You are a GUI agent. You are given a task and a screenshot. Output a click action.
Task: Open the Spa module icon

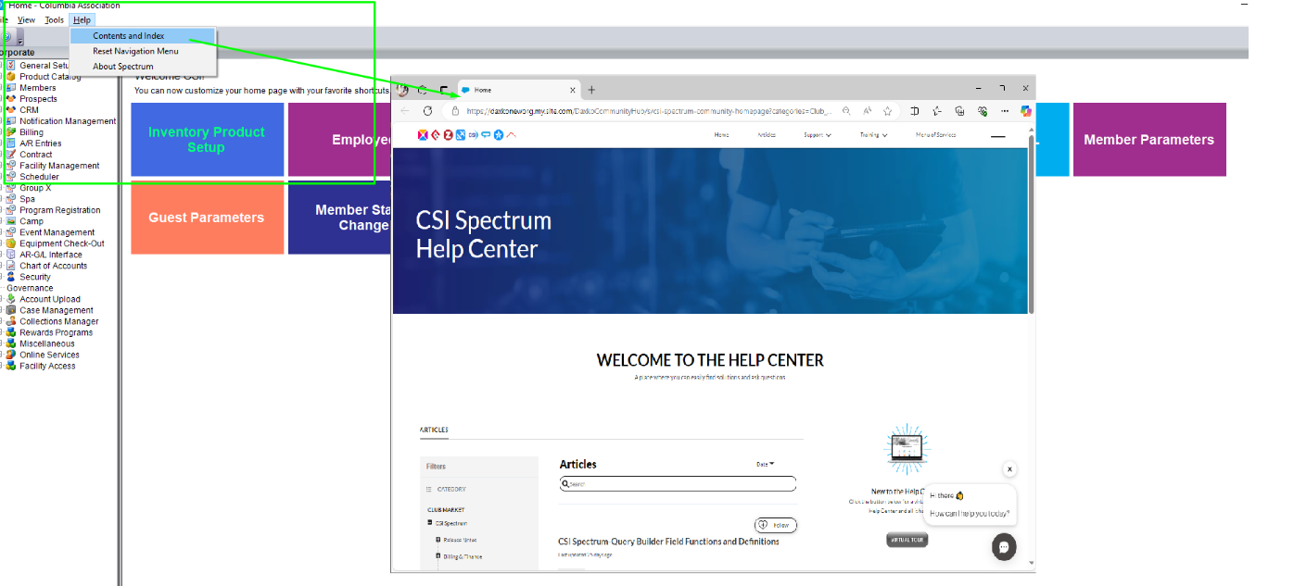click(11, 199)
